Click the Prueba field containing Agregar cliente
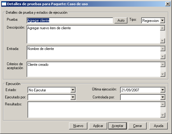Viewport: 172px width, 134px height. click(x=70, y=20)
